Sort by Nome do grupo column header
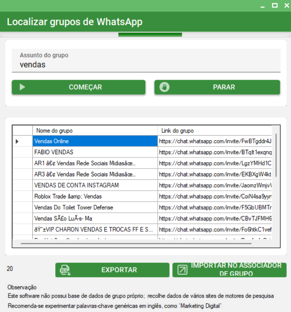The width and height of the screenshot is (291, 312). point(95,131)
